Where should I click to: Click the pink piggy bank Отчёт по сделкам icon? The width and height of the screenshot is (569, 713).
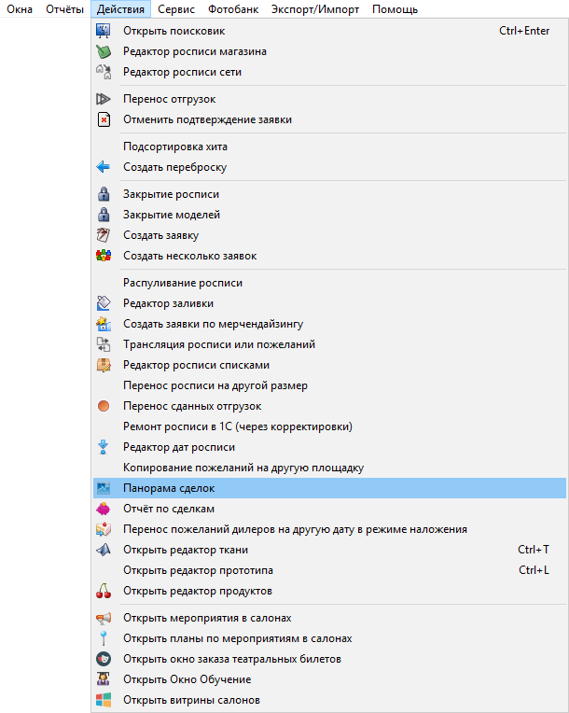[x=104, y=509]
